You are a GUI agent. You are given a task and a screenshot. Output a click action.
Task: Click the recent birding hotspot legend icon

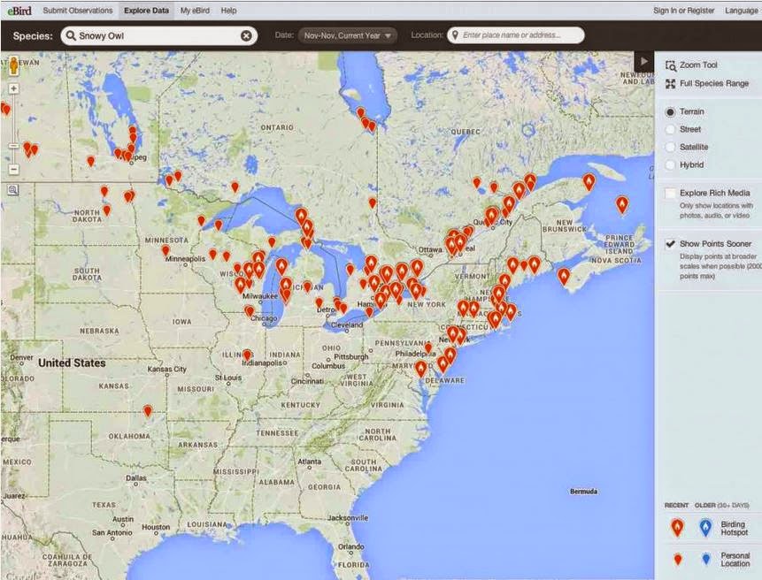(x=677, y=528)
